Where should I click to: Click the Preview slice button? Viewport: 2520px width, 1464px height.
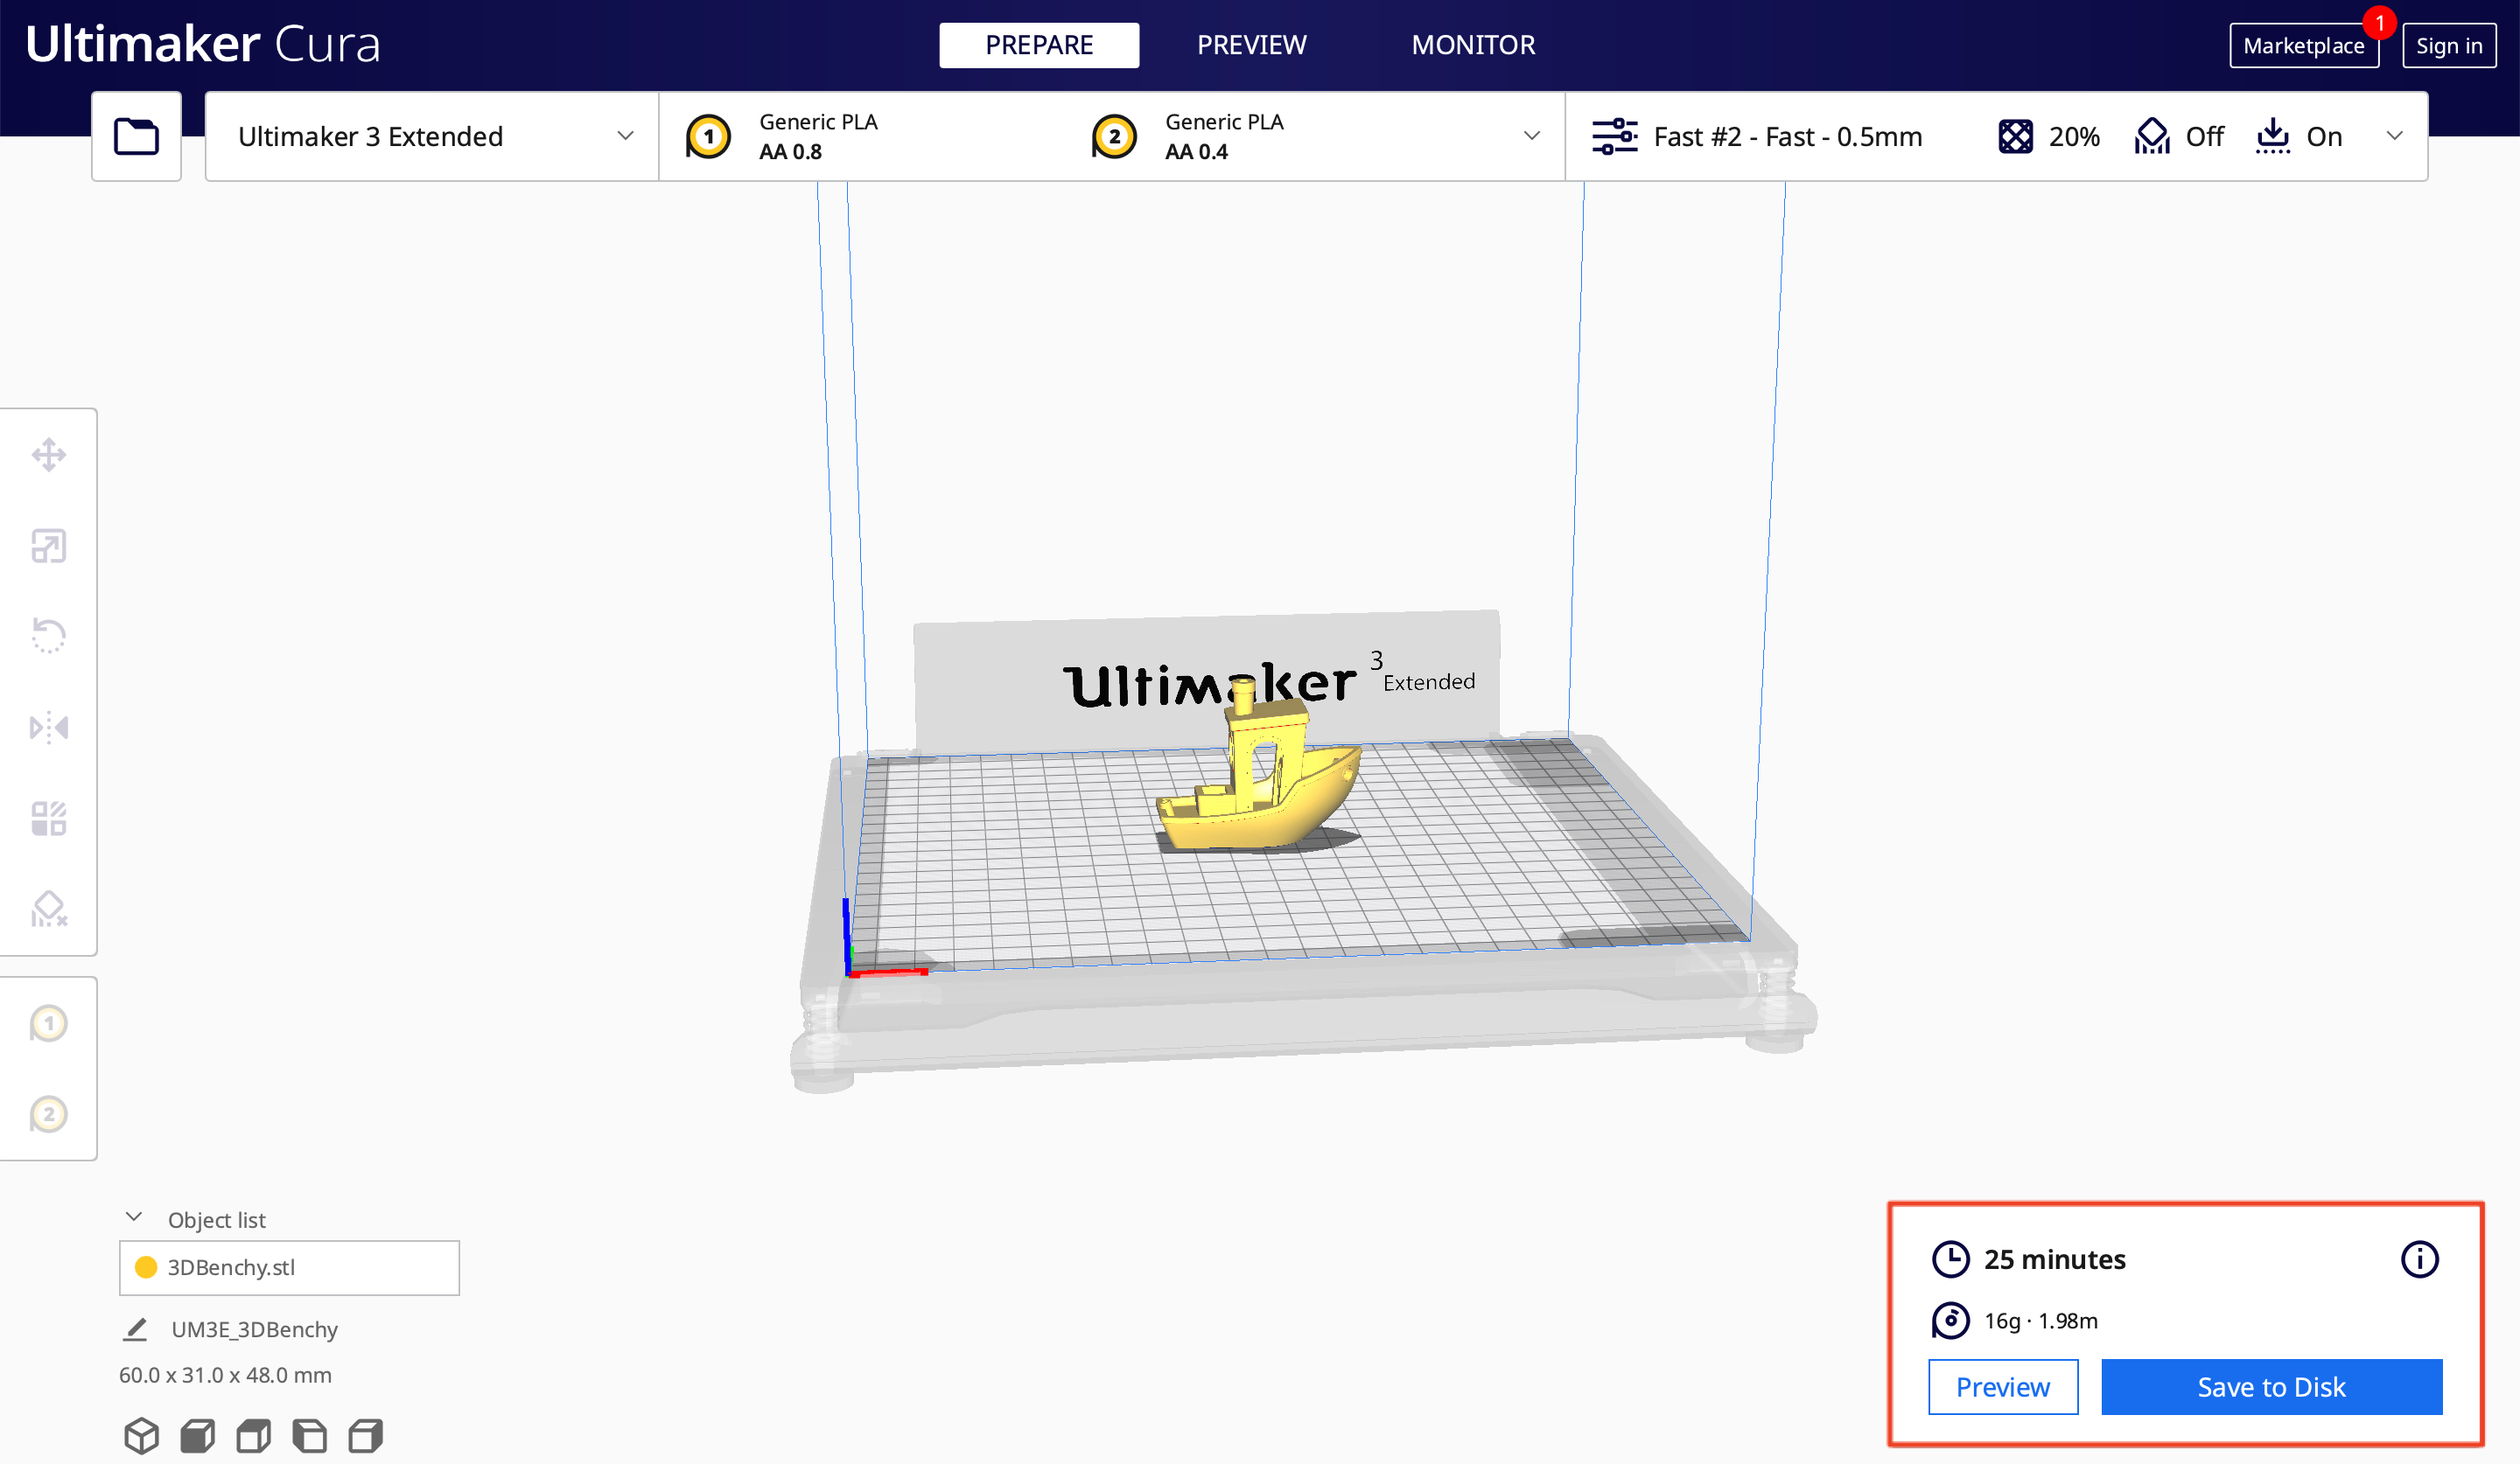pyautogui.click(x=2002, y=1387)
